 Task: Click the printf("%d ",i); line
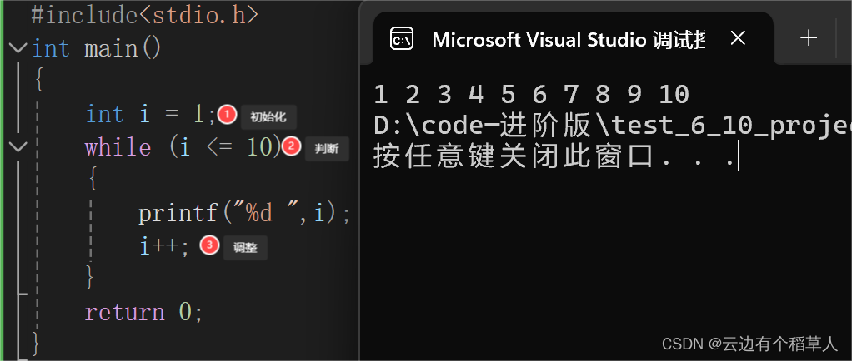[244, 214]
